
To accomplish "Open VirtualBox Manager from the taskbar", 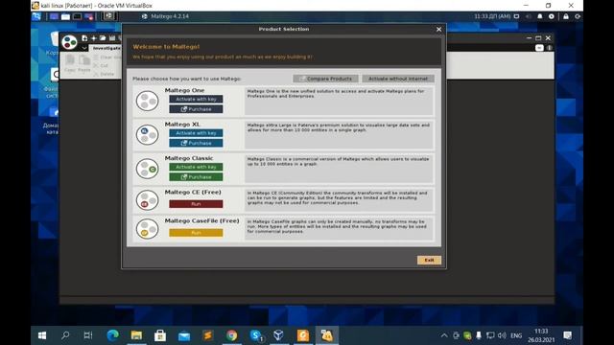I will pos(279,335).
